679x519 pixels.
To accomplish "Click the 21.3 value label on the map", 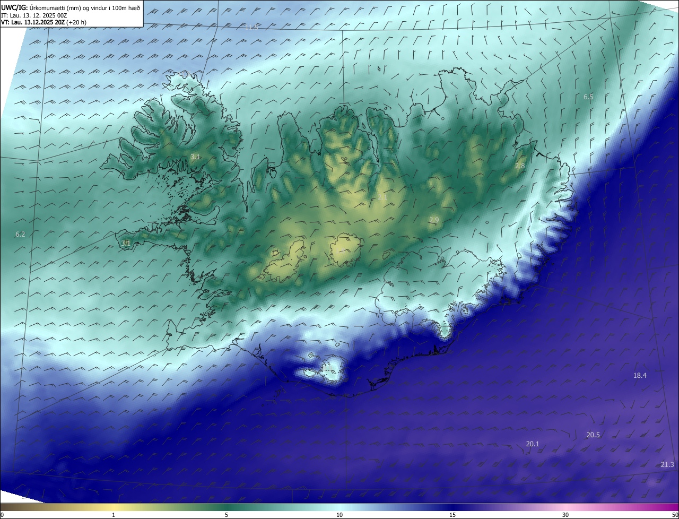I will (667, 464).
